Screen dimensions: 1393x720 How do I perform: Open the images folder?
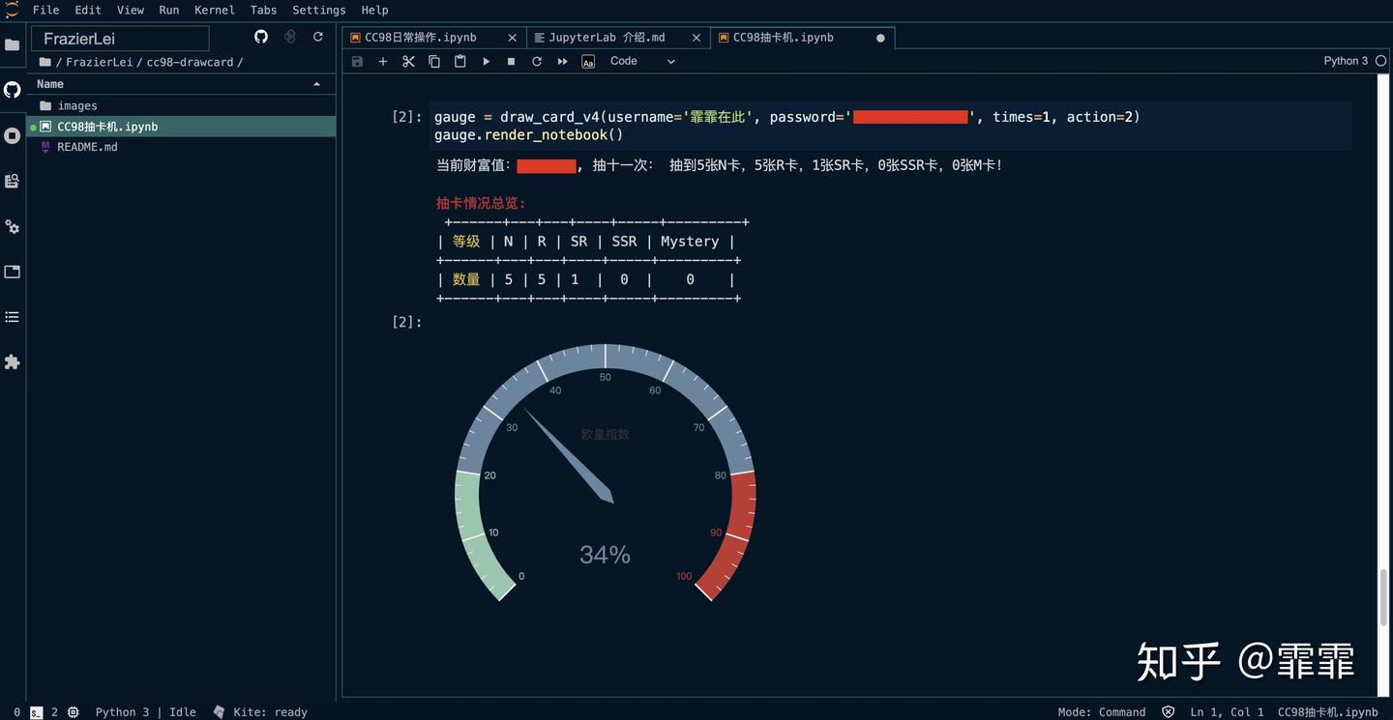click(77, 105)
